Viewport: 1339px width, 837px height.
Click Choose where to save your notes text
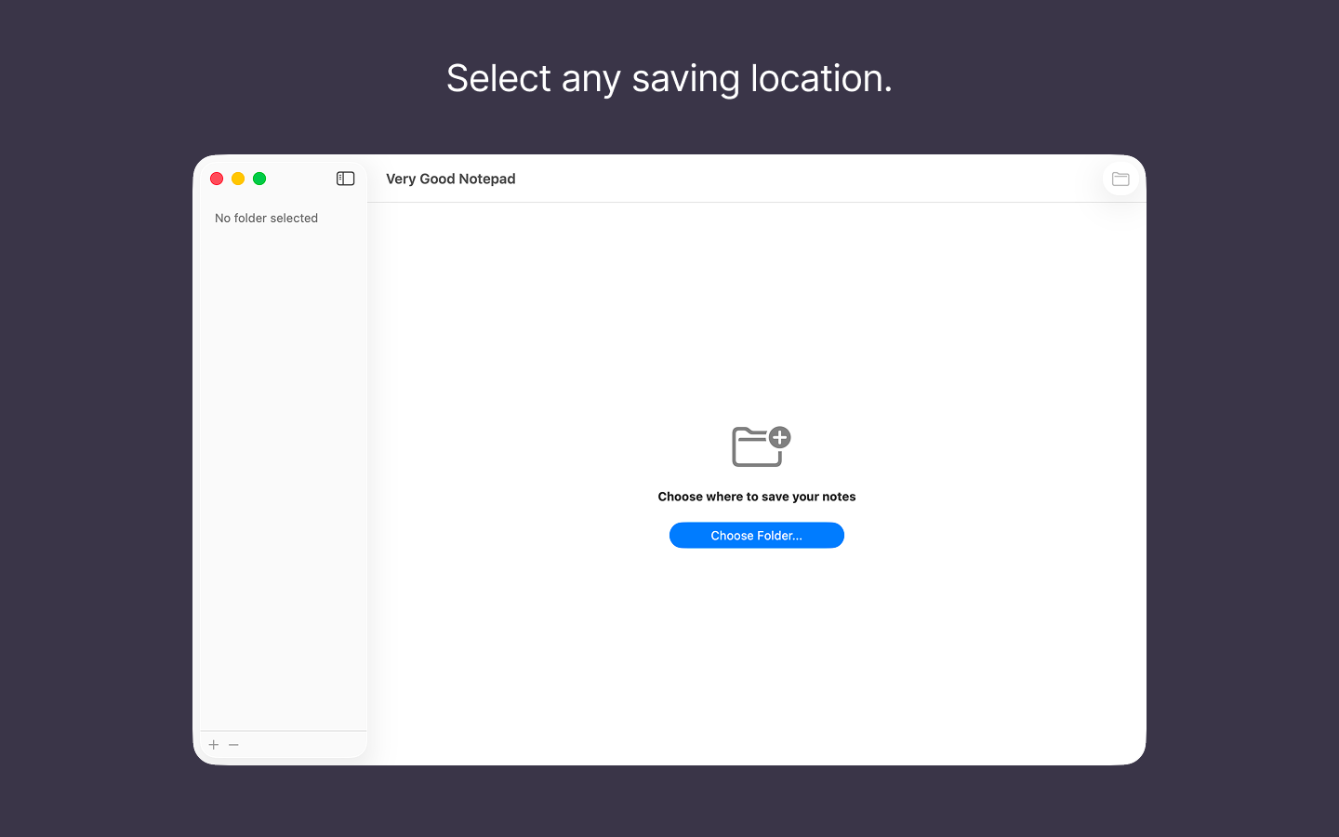click(756, 496)
